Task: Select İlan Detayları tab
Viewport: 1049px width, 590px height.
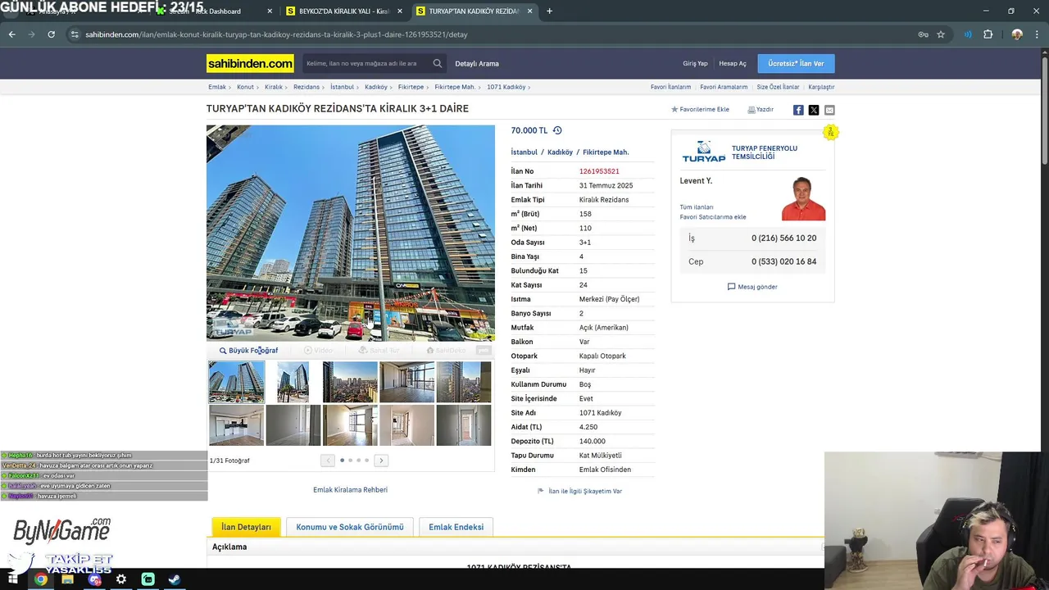Action: pos(246,527)
